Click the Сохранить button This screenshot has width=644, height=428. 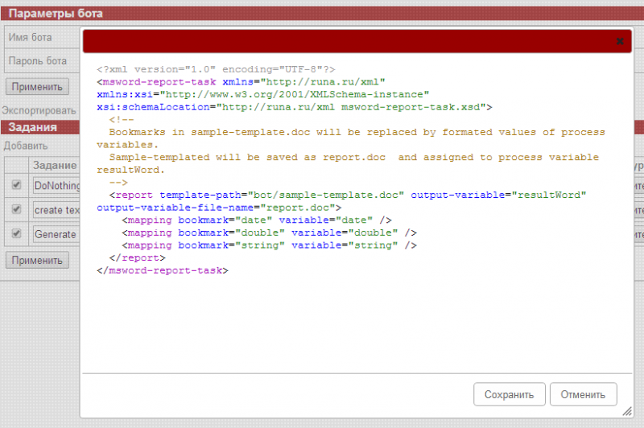pyautogui.click(x=510, y=394)
